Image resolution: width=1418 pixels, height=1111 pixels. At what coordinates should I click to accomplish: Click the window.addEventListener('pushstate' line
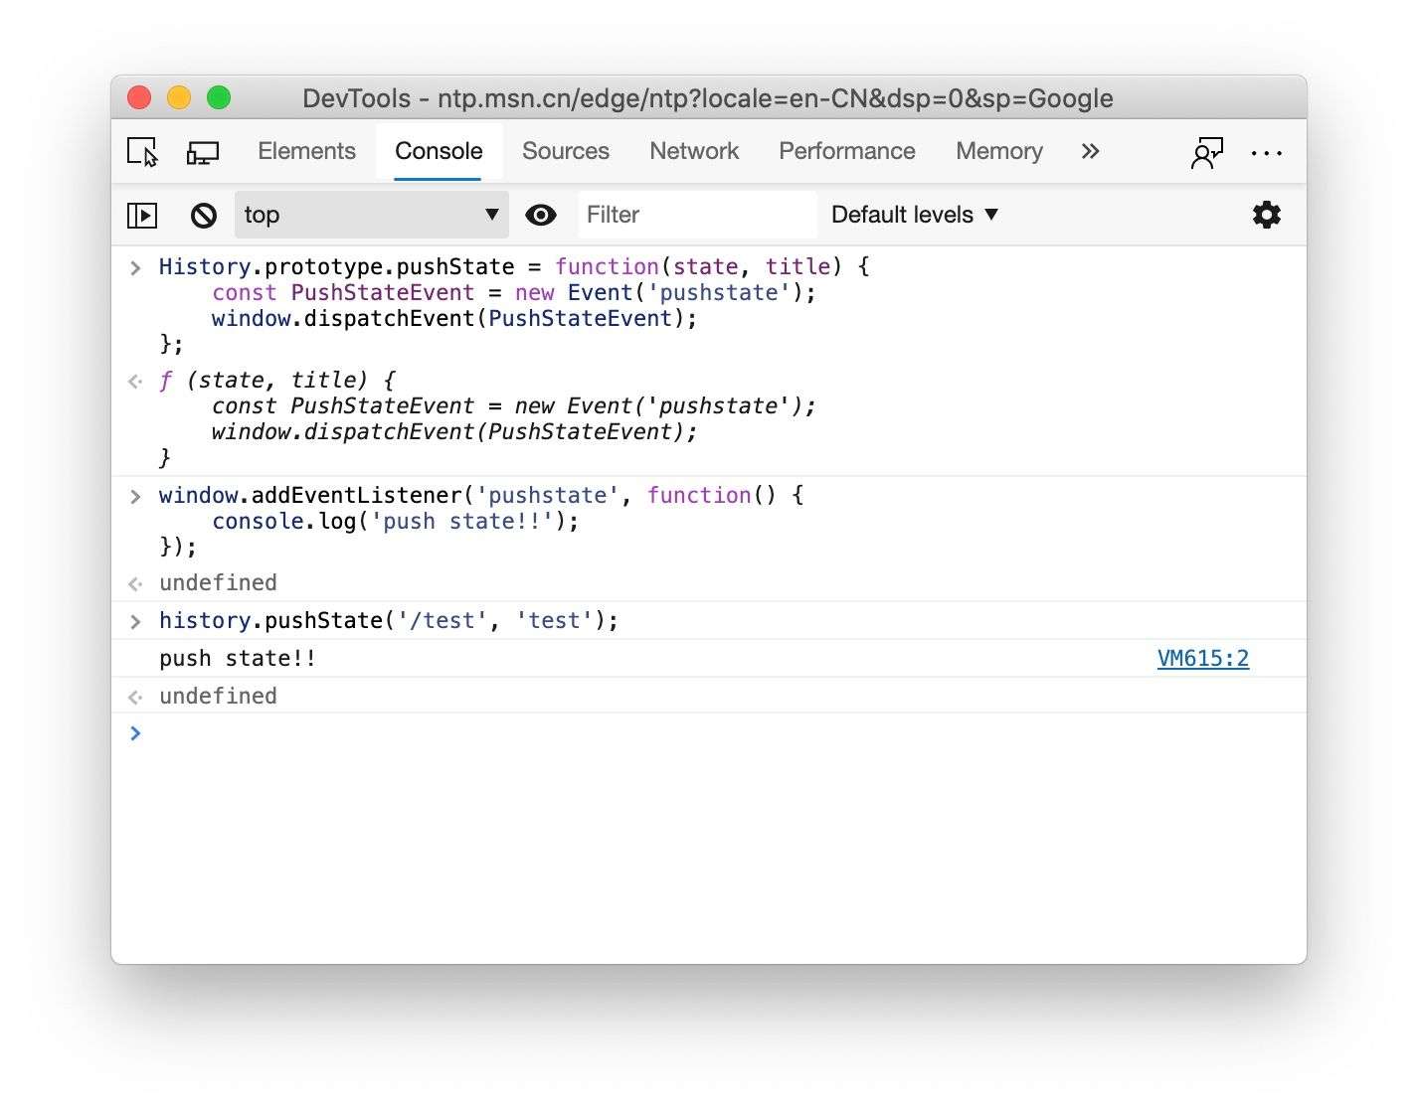click(481, 495)
